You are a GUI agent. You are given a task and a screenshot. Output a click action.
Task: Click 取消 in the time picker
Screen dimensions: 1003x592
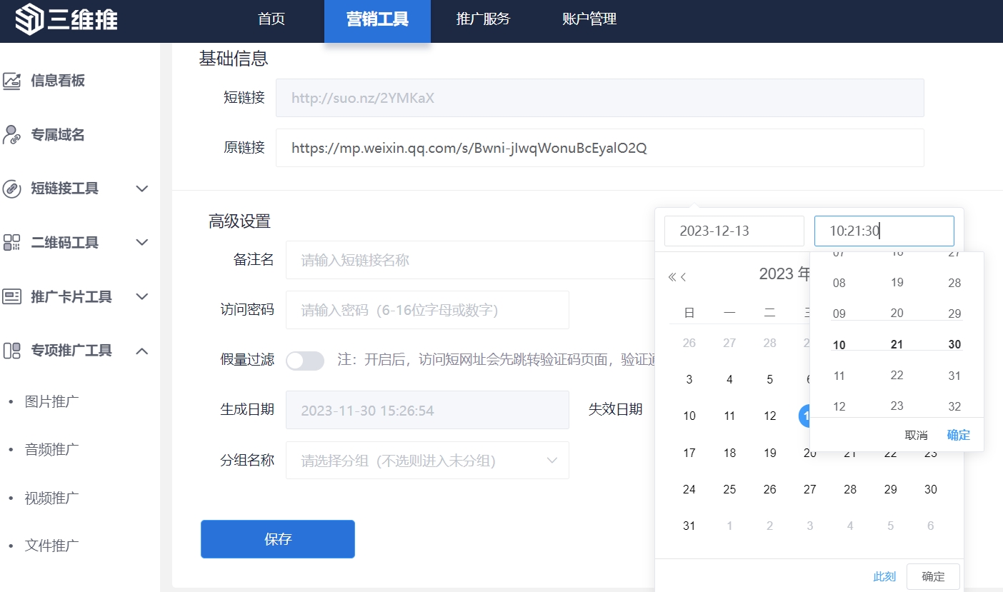point(916,435)
